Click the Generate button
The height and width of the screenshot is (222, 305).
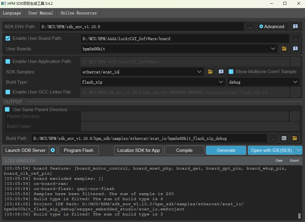(x=226, y=150)
